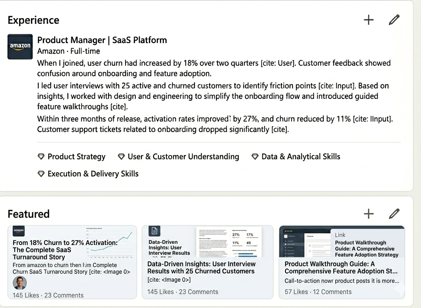The image size is (421, 308).
Task: Select the Product Strategy skill
Action: tap(76, 157)
